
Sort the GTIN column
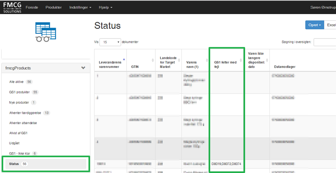pyautogui.click(x=153, y=60)
